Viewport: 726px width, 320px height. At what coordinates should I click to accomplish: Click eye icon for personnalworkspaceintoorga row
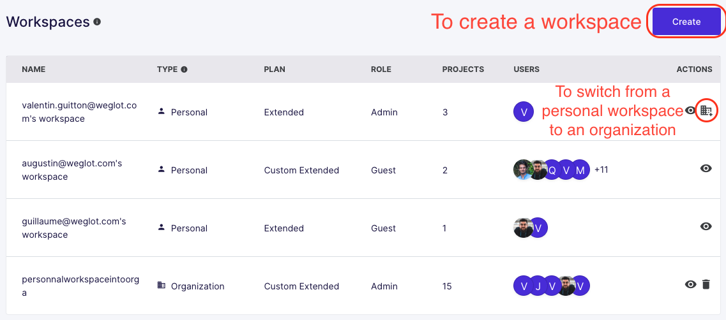[690, 284]
